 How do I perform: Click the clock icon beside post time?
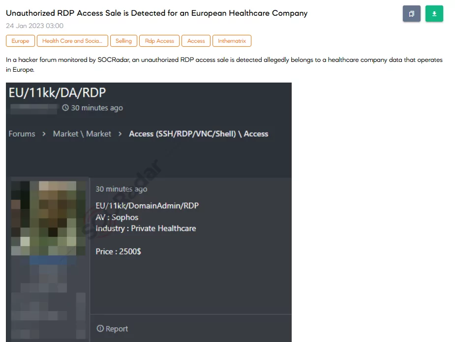[x=65, y=108]
